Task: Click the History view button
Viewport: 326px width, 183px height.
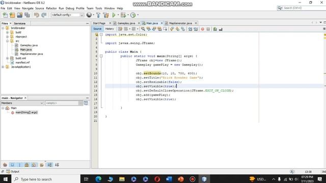Action: 110,29
